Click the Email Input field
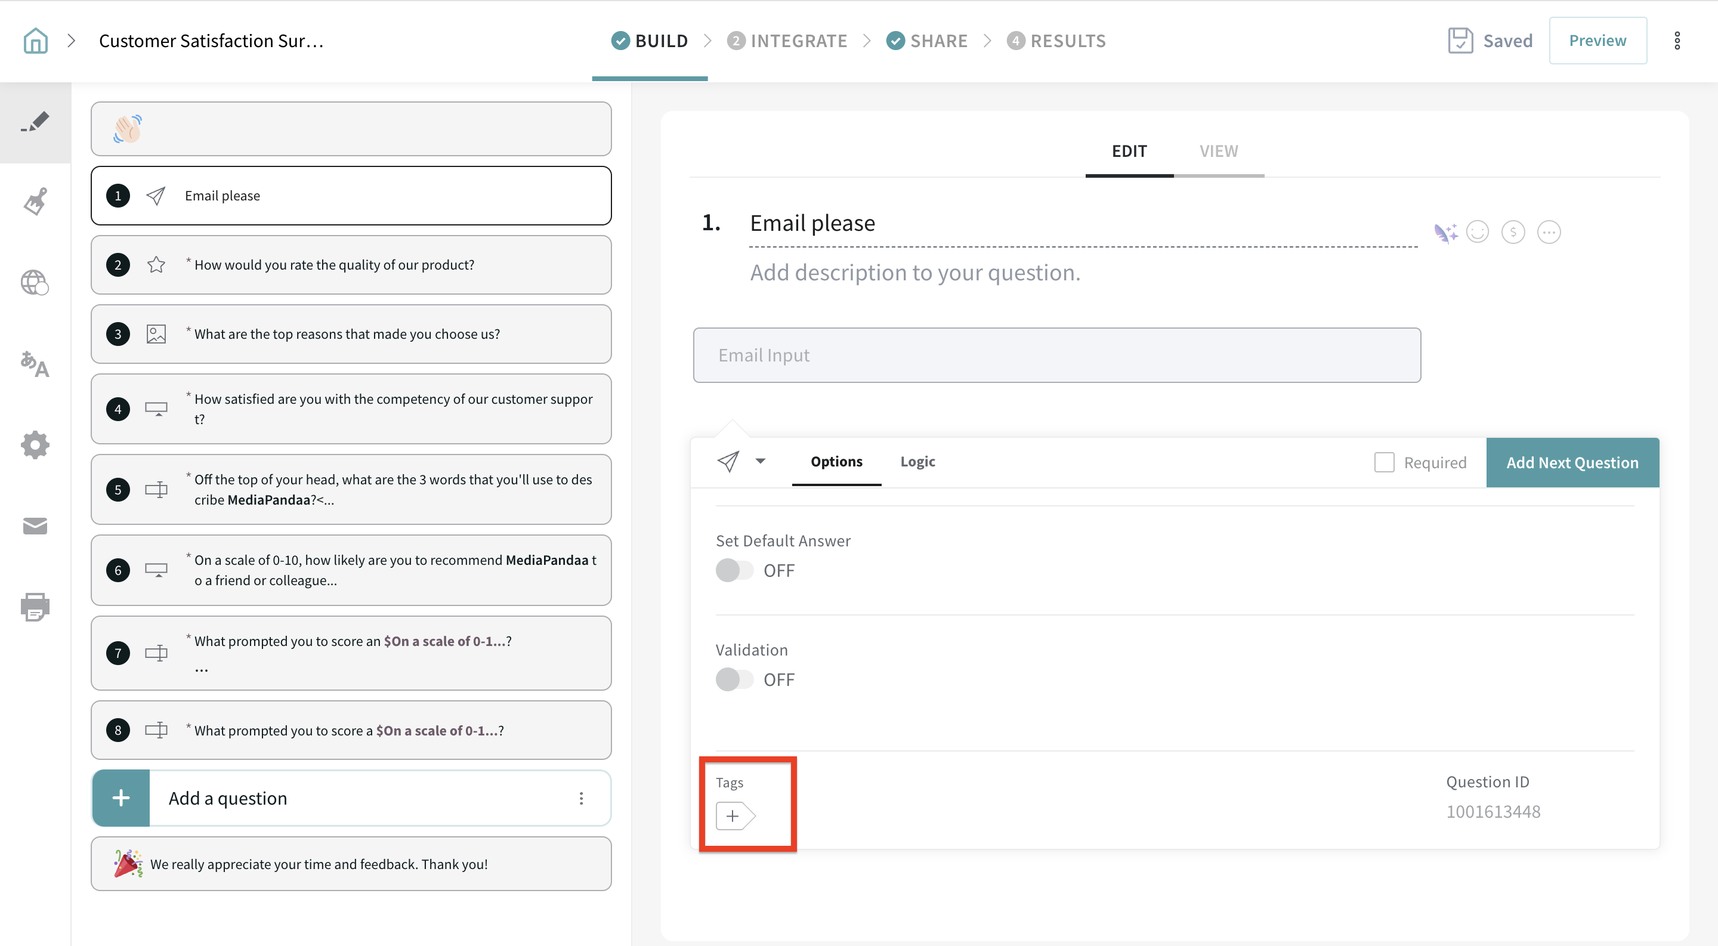Viewport: 1718px width, 946px height. [x=1056, y=355]
